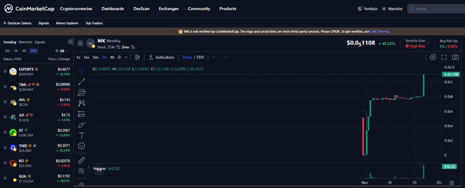
Task: Open the scan icon beside 2mo
Action: [x=133, y=47]
